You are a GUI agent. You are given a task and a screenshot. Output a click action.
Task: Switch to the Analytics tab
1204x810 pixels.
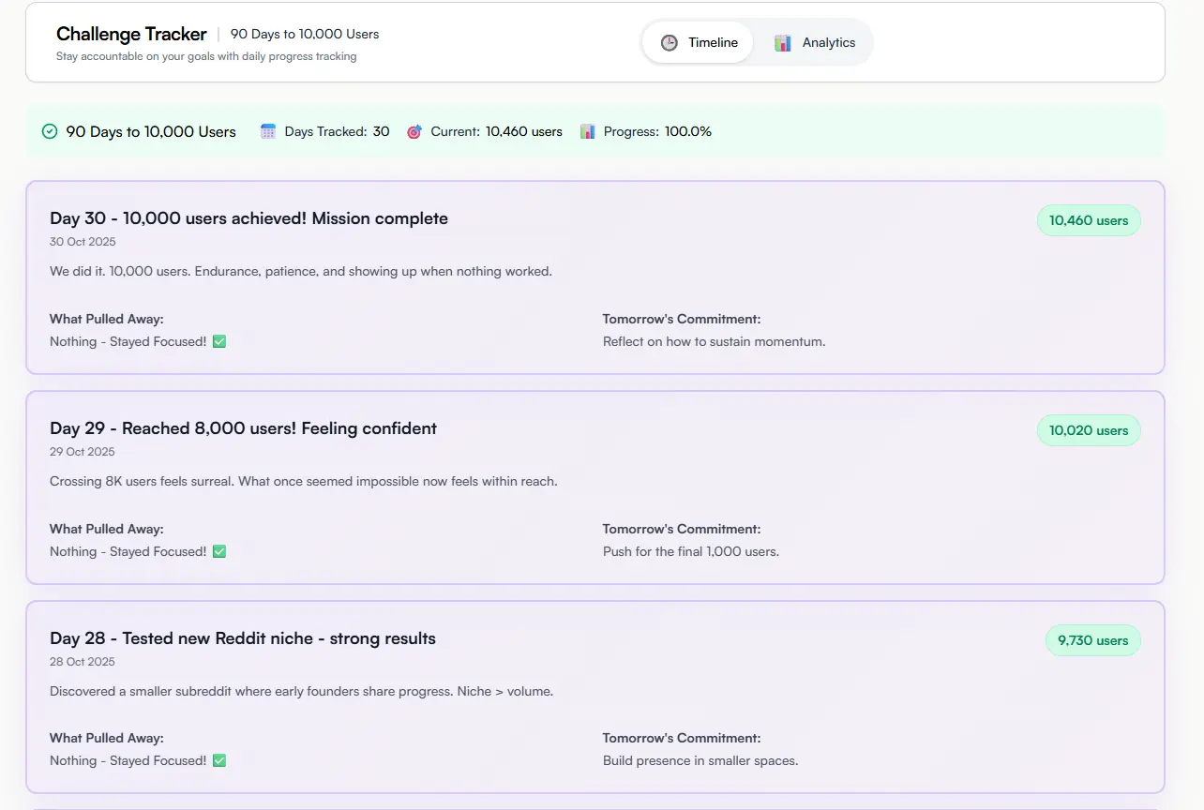coord(815,43)
